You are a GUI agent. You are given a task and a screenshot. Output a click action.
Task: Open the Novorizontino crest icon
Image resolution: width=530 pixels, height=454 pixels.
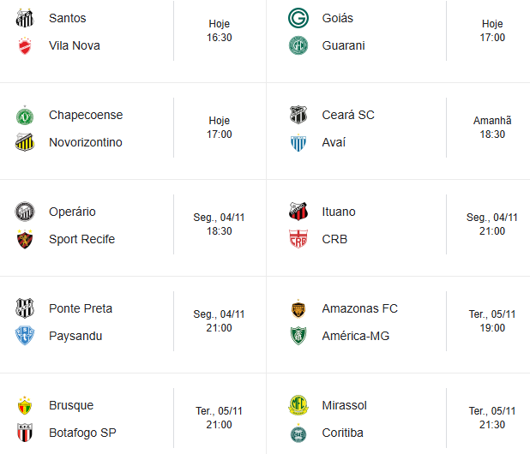pos(25,142)
